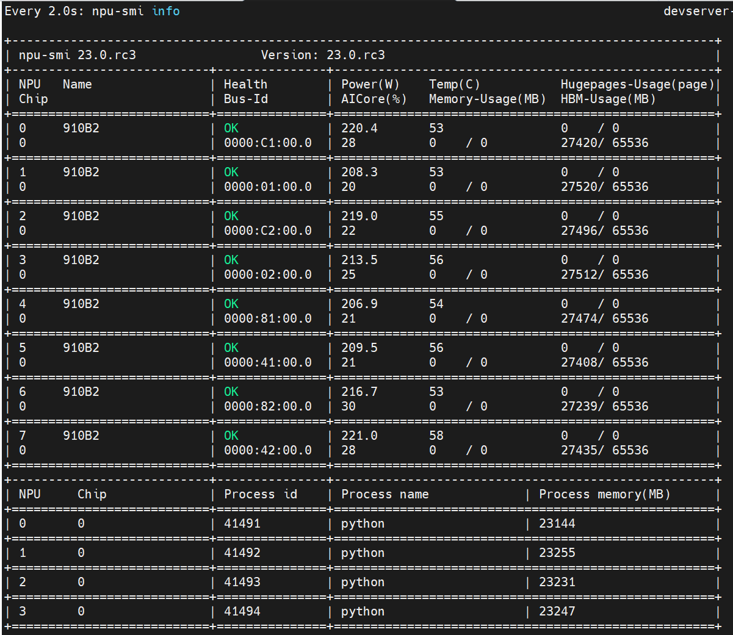Select the temperature value 55
The image size is (733, 635).
(436, 216)
